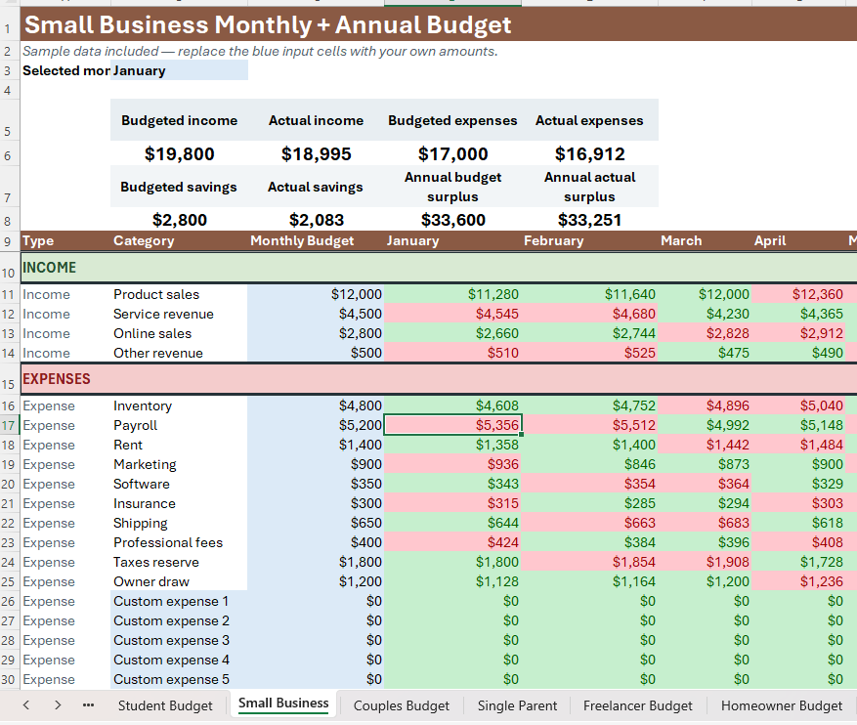Select the Budgeted income value $19,800
This screenshot has width=857, height=725.
[x=179, y=154]
